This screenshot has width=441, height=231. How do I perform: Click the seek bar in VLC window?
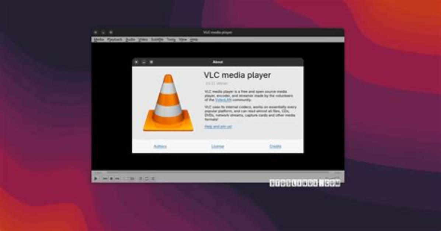(x=217, y=173)
